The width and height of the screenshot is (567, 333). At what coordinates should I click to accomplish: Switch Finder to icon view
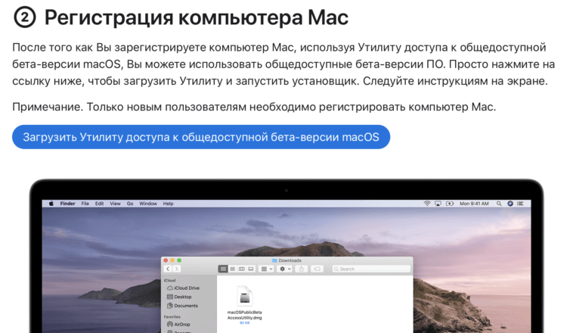click(223, 269)
